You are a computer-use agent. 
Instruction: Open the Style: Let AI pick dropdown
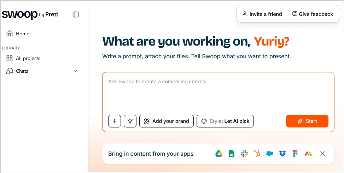[225, 121]
